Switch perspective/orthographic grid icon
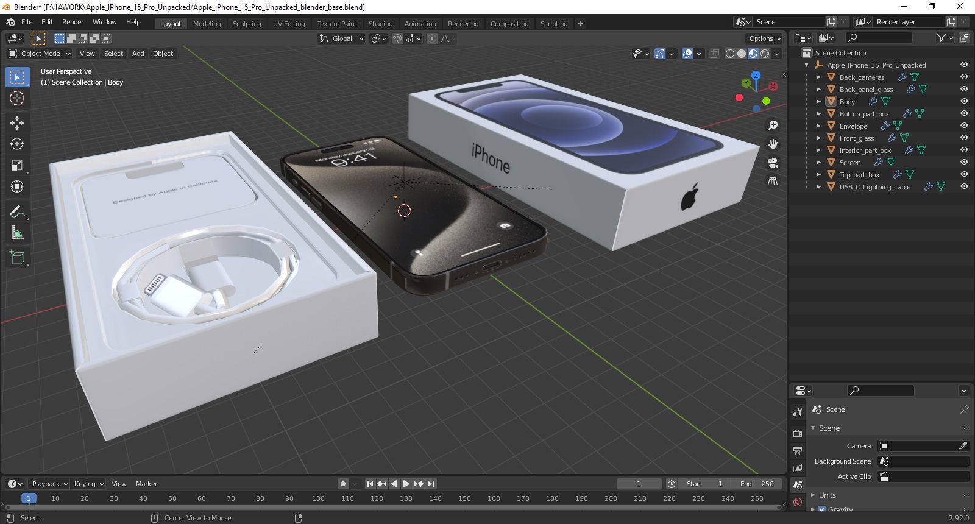 [x=773, y=182]
